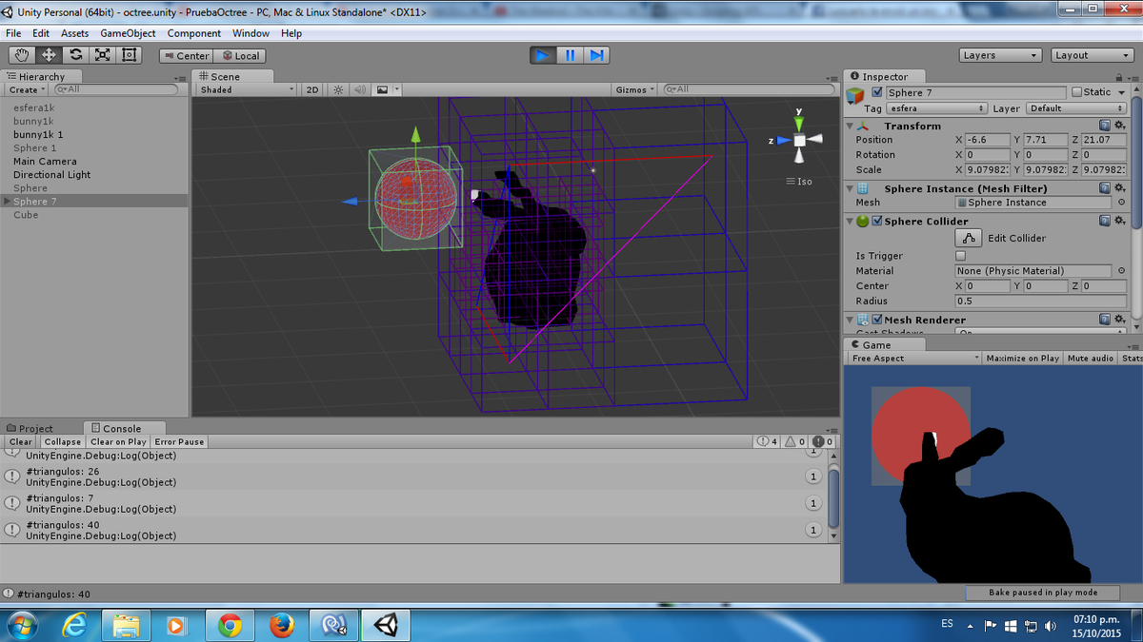Image resolution: width=1143 pixels, height=642 pixels.
Task: Open the Component menu
Action: pos(194,33)
